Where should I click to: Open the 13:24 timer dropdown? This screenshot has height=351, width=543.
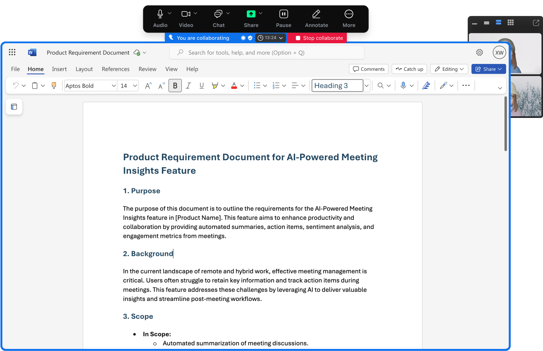click(271, 38)
